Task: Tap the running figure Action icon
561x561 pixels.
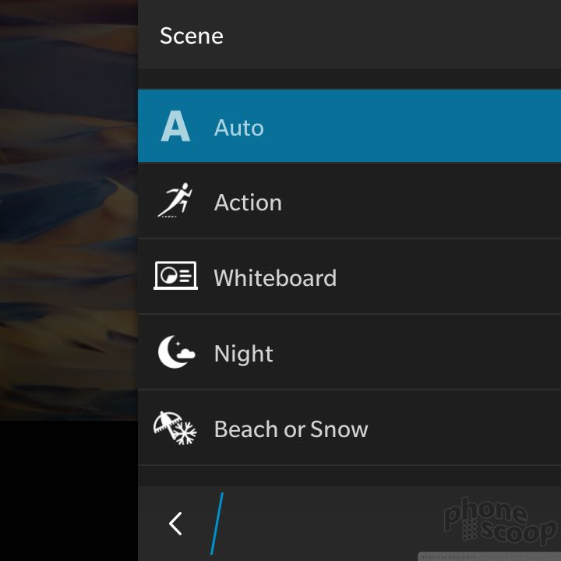Action: tap(175, 199)
